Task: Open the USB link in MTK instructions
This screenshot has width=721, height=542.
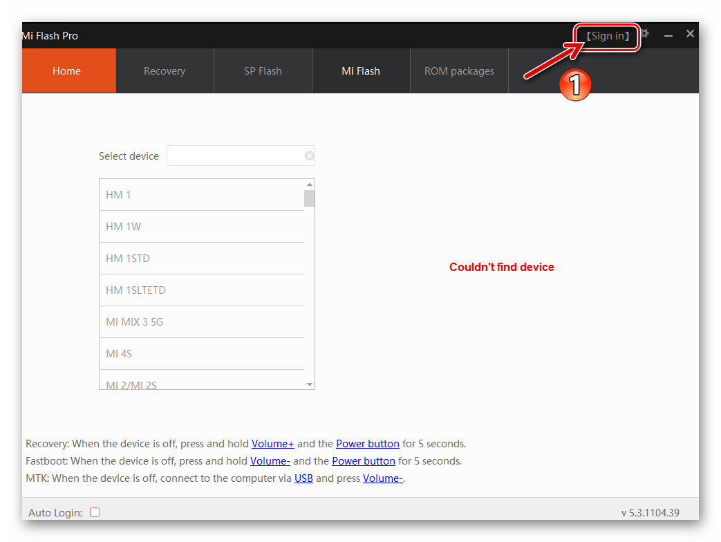Action: 303,478
